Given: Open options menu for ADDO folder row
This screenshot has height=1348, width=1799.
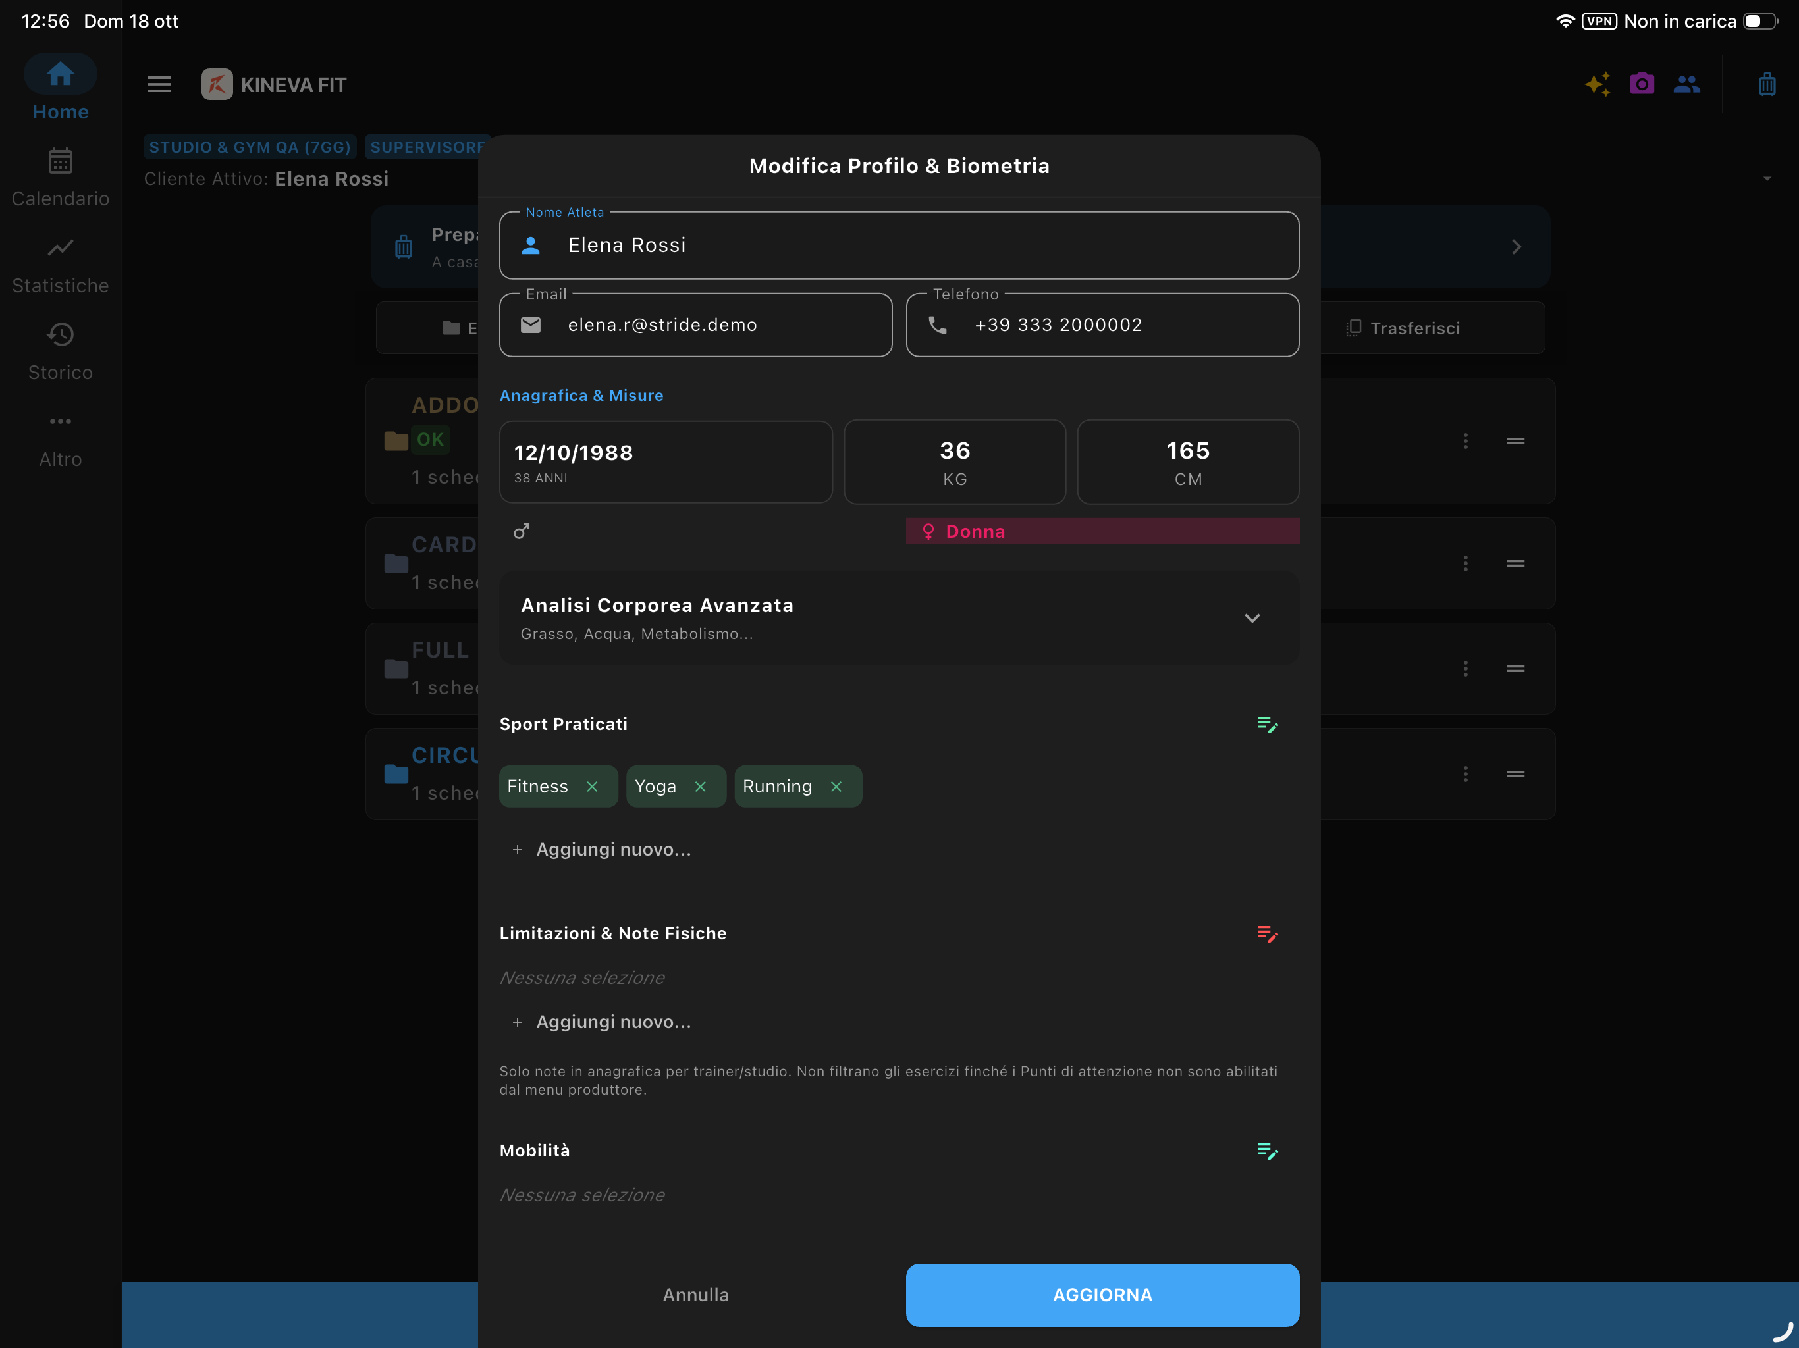Looking at the screenshot, I should tap(1466, 440).
